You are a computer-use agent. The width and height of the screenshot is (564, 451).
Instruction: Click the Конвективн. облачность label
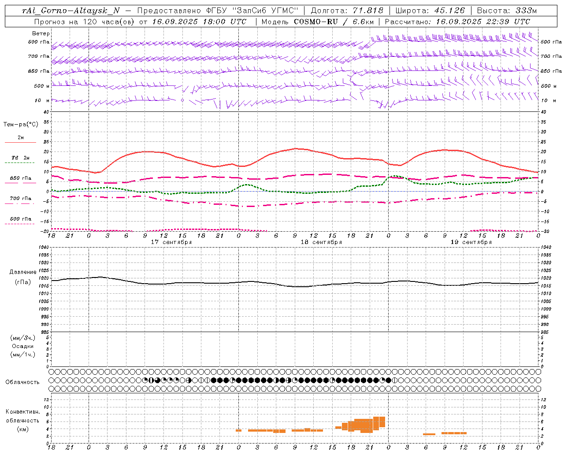pyautogui.click(x=22, y=416)
